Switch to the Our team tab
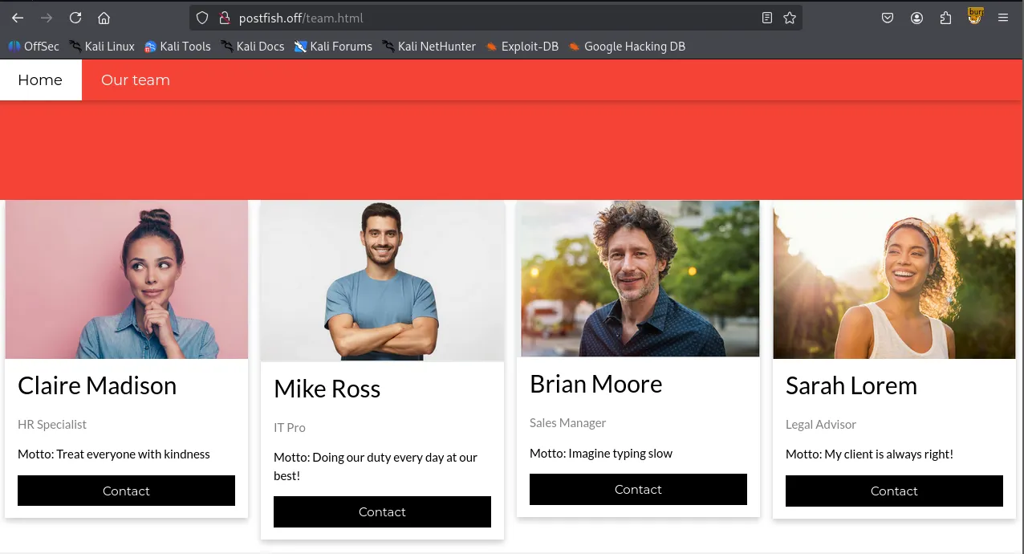The width and height of the screenshot is (1024, 554). pos(135,80)
